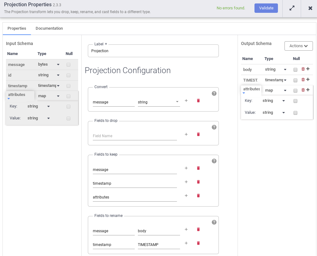
Task: Open the Convert type dropdown showing string
Action: 158,102
